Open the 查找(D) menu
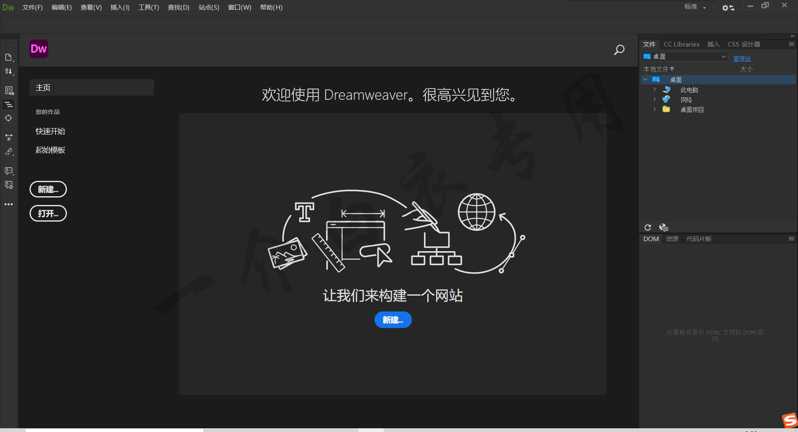Viewport: 798px width, 432px height. click(x=179, y=7)
